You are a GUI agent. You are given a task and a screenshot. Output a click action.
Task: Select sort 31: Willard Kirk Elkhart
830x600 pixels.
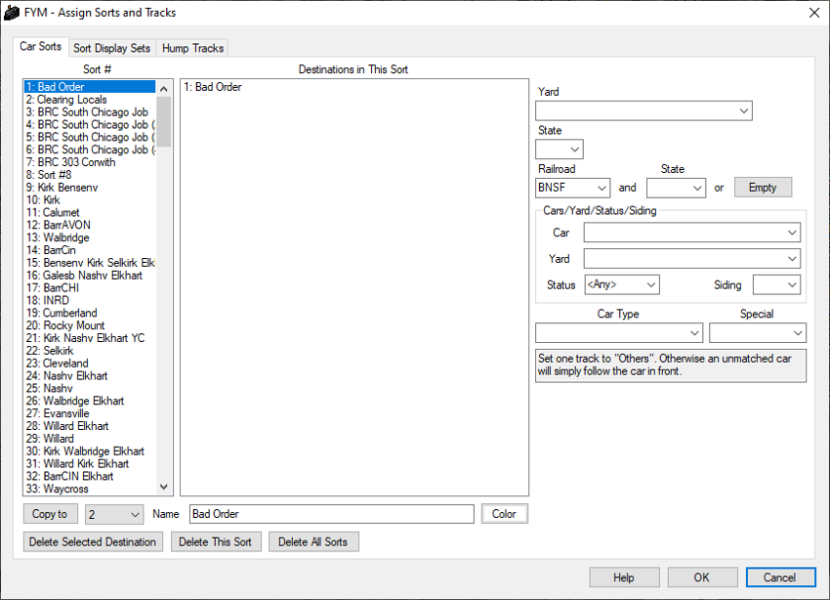[x=90, y=464]
